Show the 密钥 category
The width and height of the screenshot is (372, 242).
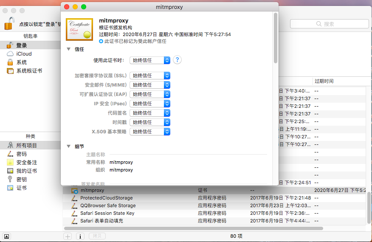(x=31, y=179)
